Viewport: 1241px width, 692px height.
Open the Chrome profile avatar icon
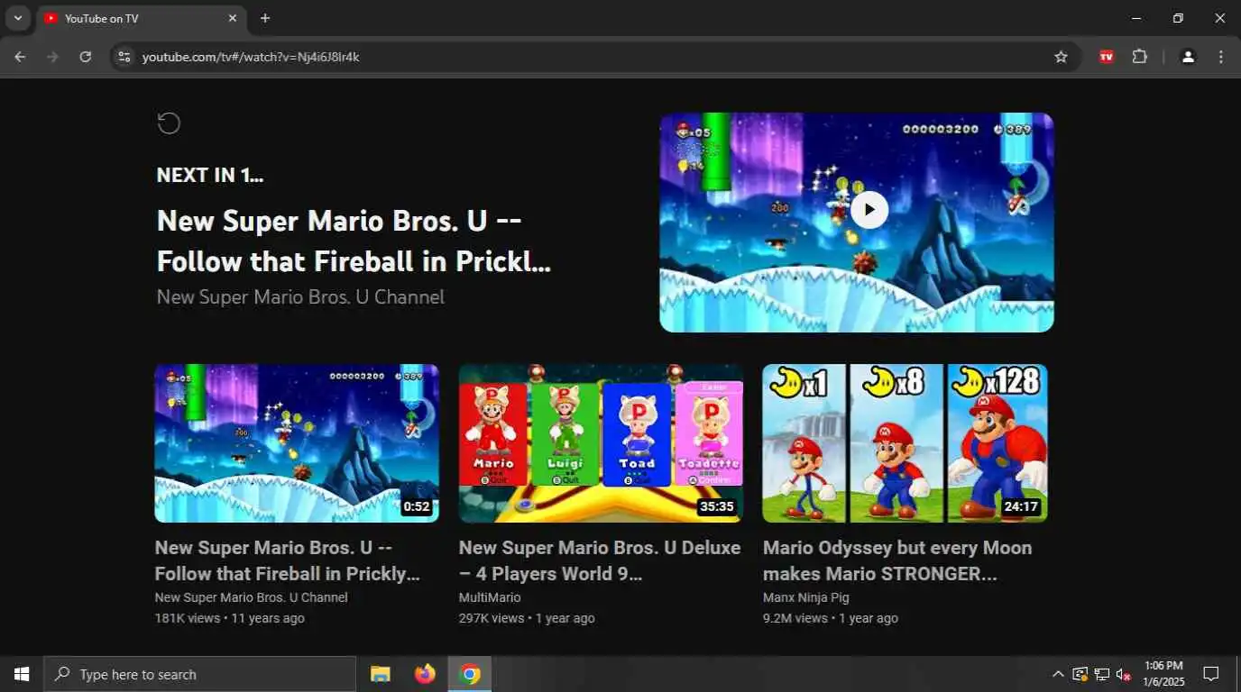[x=1188, y=57]
